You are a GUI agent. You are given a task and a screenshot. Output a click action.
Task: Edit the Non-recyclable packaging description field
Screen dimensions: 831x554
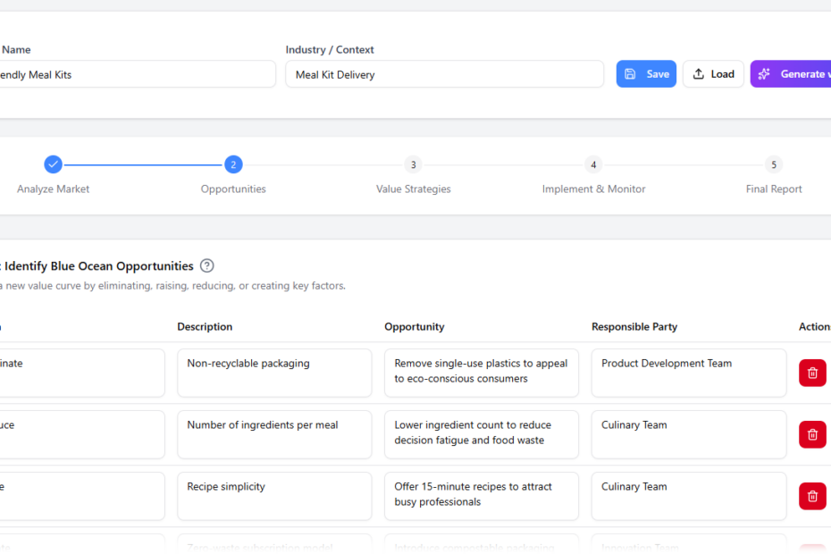pos(274,373)
